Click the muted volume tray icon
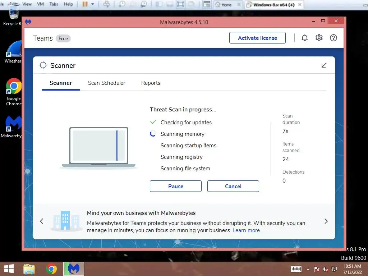This screenshot has width=368, height=276. [325, 269]
